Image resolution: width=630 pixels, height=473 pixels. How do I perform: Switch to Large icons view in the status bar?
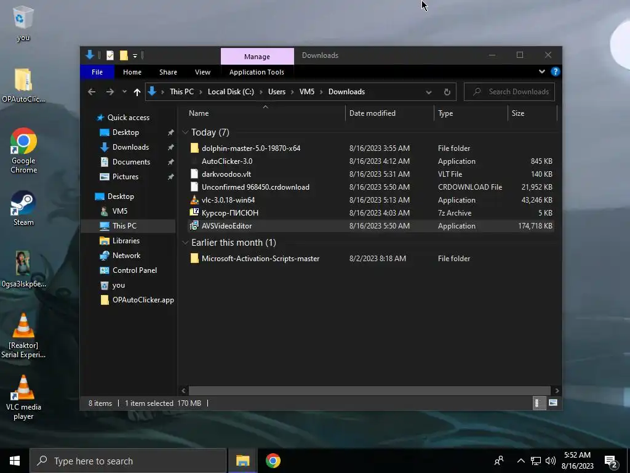(553, 403)
